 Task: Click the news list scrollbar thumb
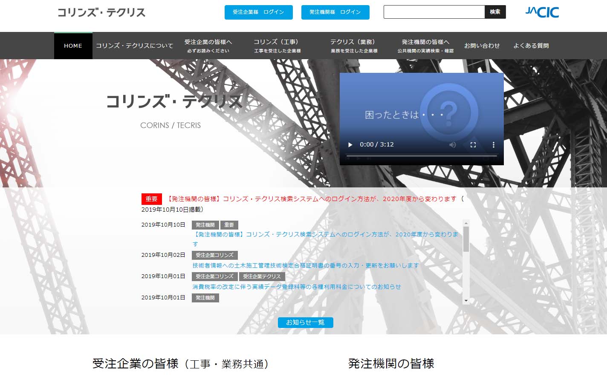[466, 239]
